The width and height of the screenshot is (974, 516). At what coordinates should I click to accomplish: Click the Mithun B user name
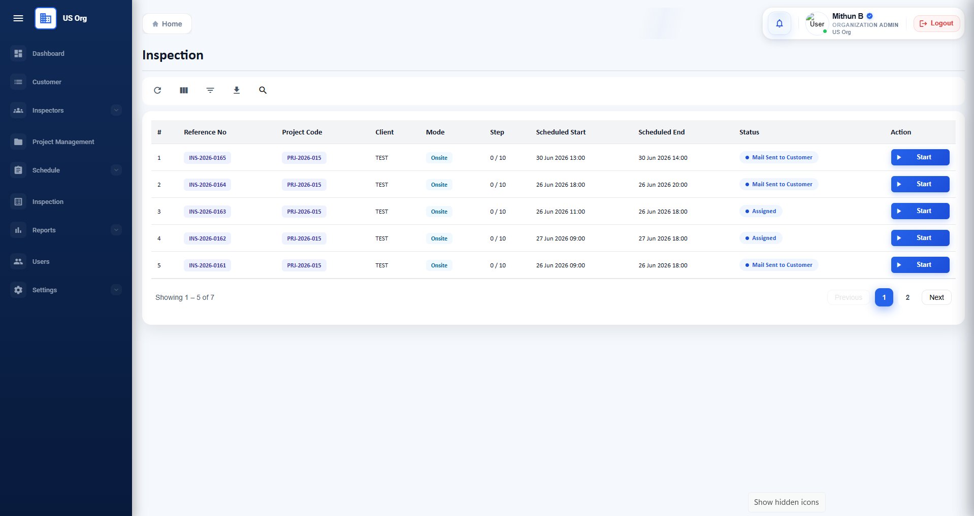click(848, 16)
